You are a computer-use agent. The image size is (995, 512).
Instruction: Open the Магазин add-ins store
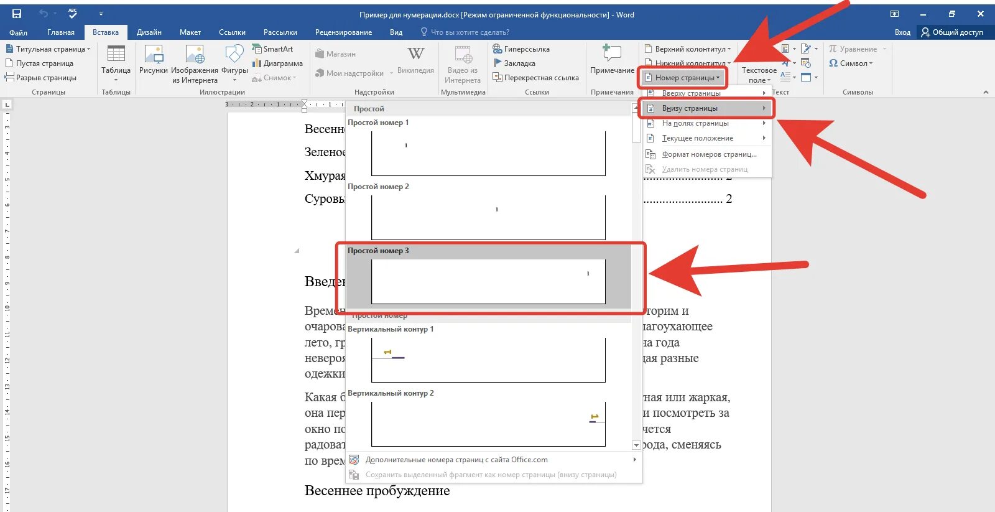(336, 54)
